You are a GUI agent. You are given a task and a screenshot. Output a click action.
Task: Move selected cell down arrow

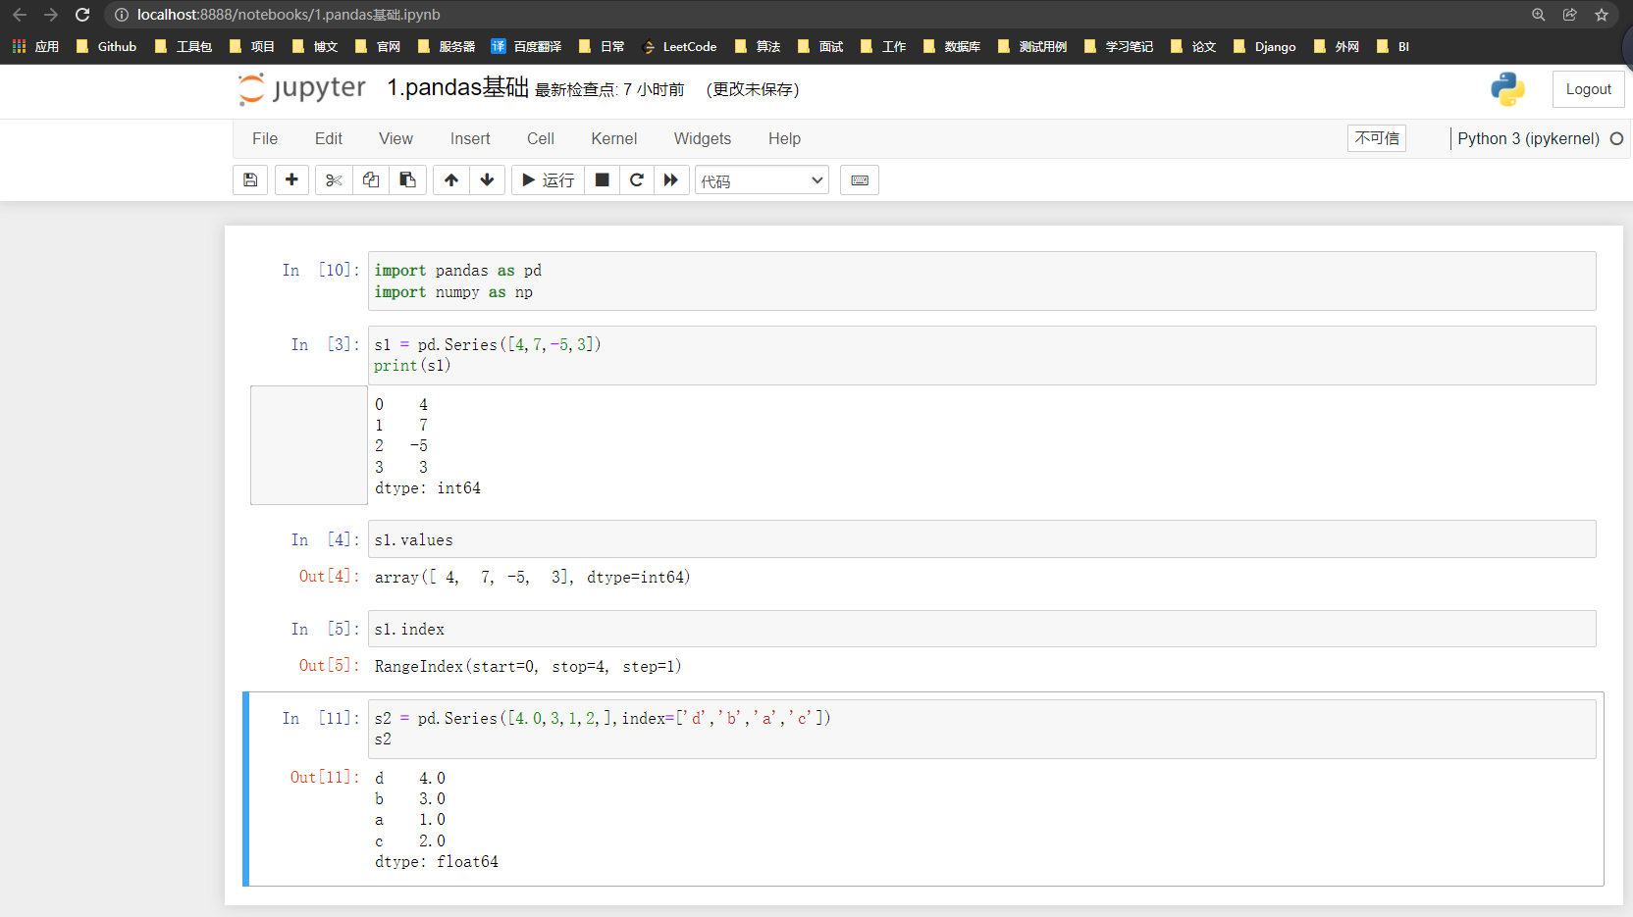487,180
